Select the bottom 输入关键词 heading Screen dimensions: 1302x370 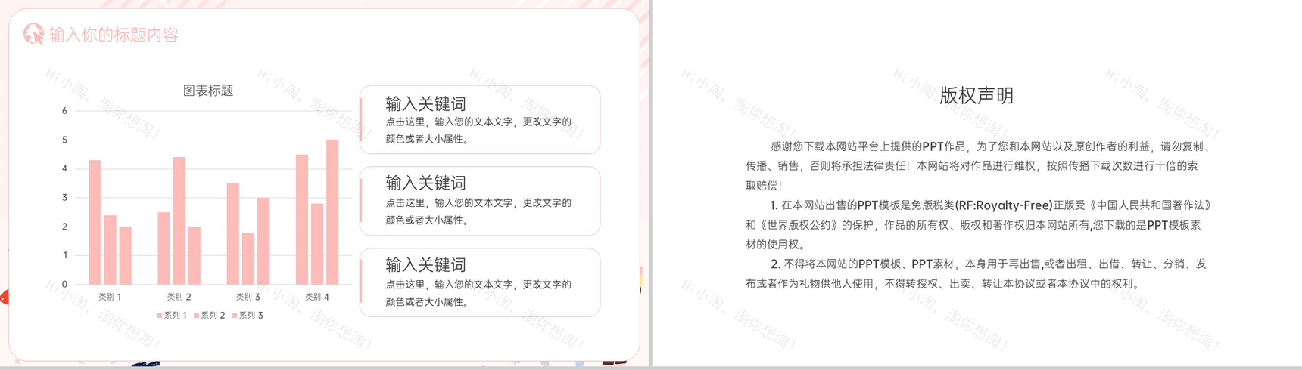pos(425,264)
